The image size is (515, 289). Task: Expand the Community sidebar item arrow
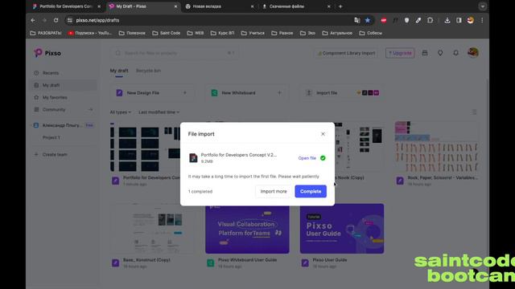pos(90,109)
